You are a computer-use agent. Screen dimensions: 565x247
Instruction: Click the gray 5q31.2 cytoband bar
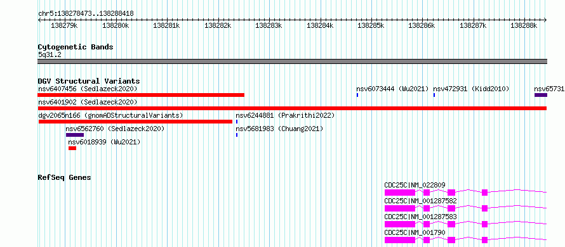pos(292,61)
